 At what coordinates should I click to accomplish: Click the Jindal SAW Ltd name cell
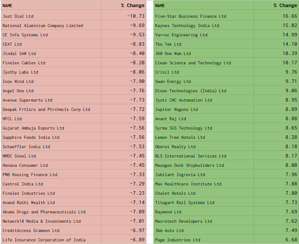[x=51, y=53]
